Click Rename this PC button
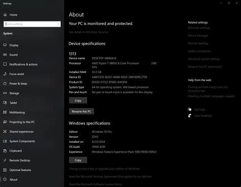Image resolution: width=241 pixels, height=187 pixels. [x=81, y=111]
